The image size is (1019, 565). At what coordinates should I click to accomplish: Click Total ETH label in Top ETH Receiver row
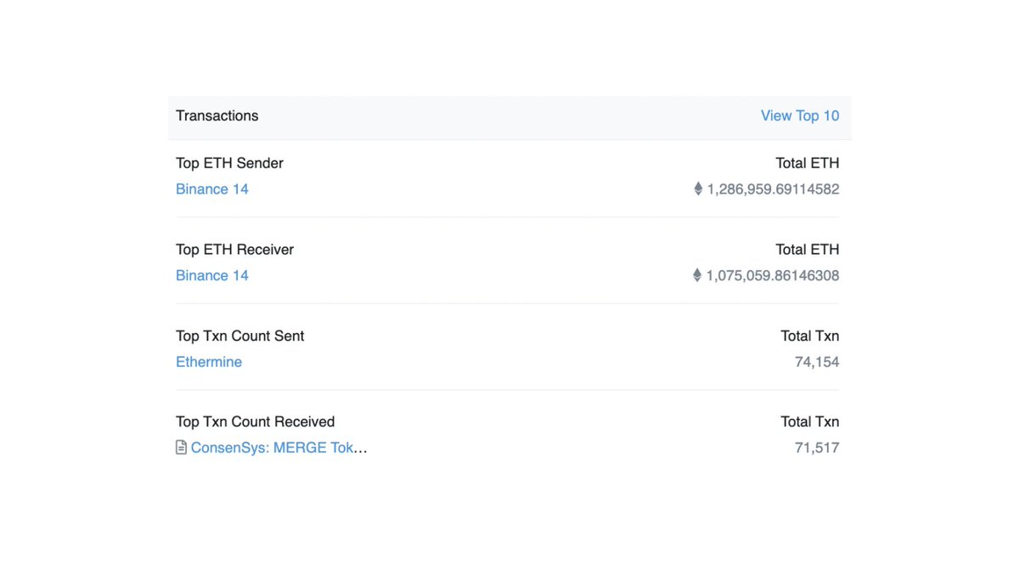[x=808, y=250]
